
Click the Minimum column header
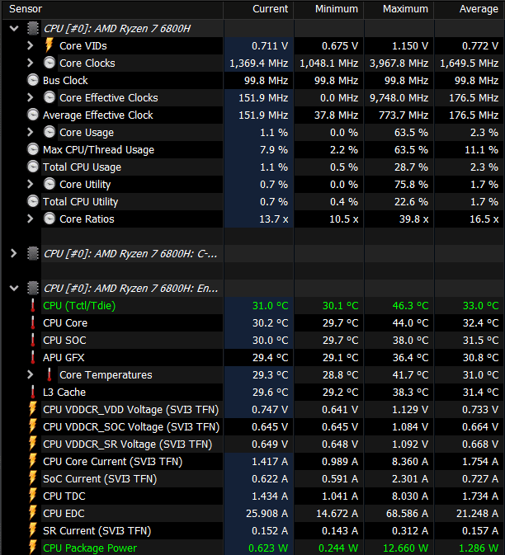click(328, 9)
